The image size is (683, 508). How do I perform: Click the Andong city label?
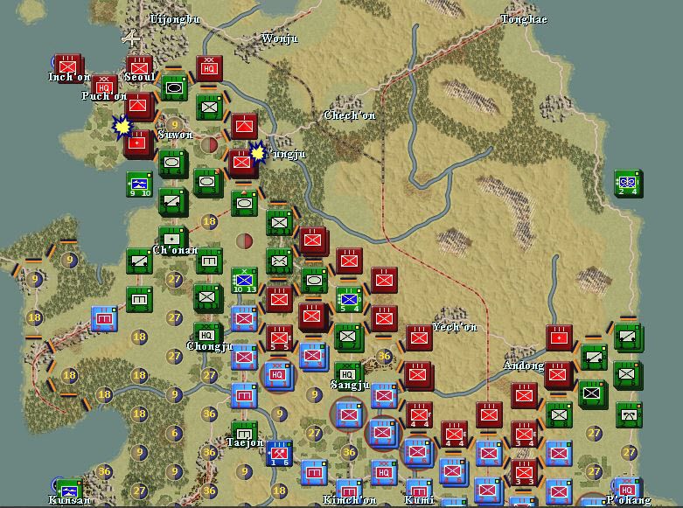523,365
